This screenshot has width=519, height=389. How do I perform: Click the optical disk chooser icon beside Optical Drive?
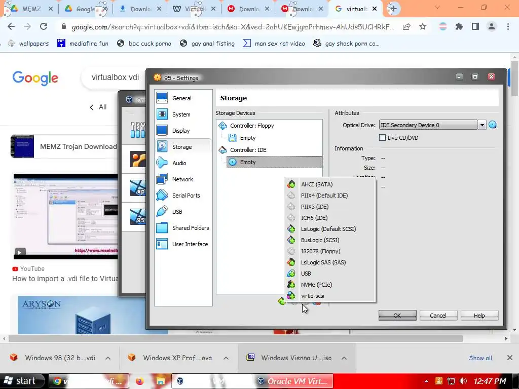coord(493,125)
